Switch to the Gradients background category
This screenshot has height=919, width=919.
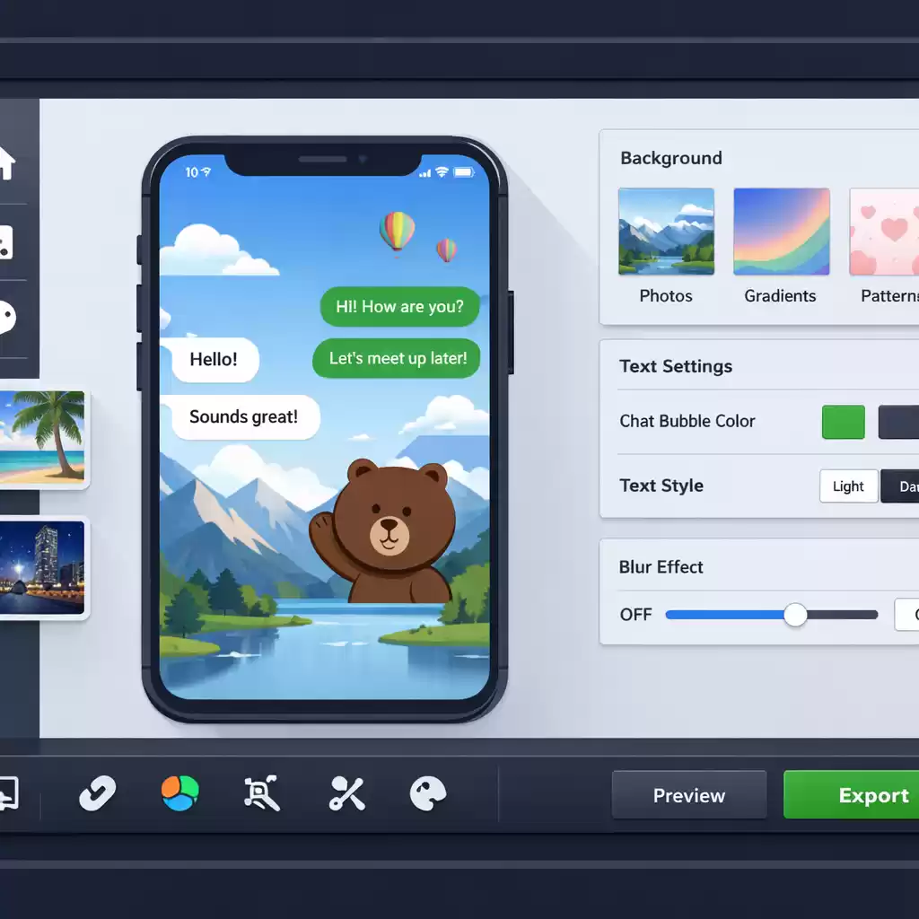pyautogui.click(x=781, y=230)
